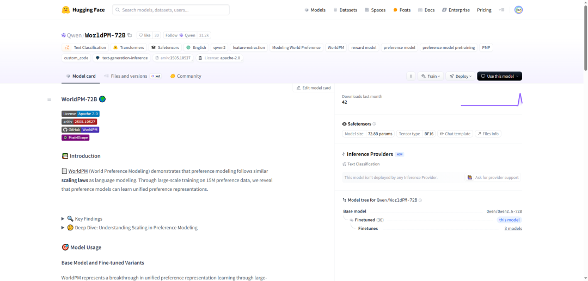Open the user avatar profile icon

(x=519, y=10)
